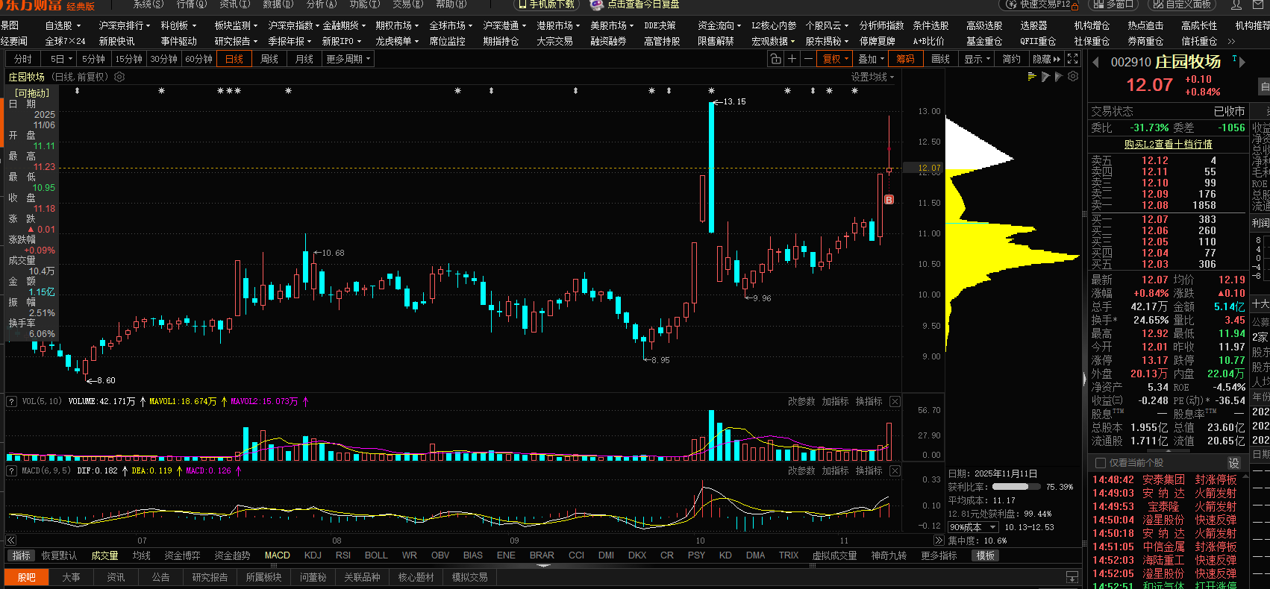Collapse right sidebar splitter arrow
This screenshot has height=589, width=1270.
1085,379
